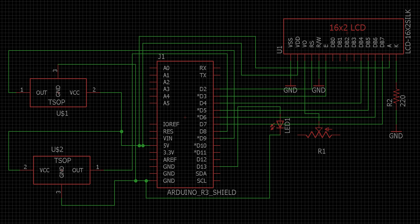Click the VIN pin label

pyautogui.click(x=168, y=138)
